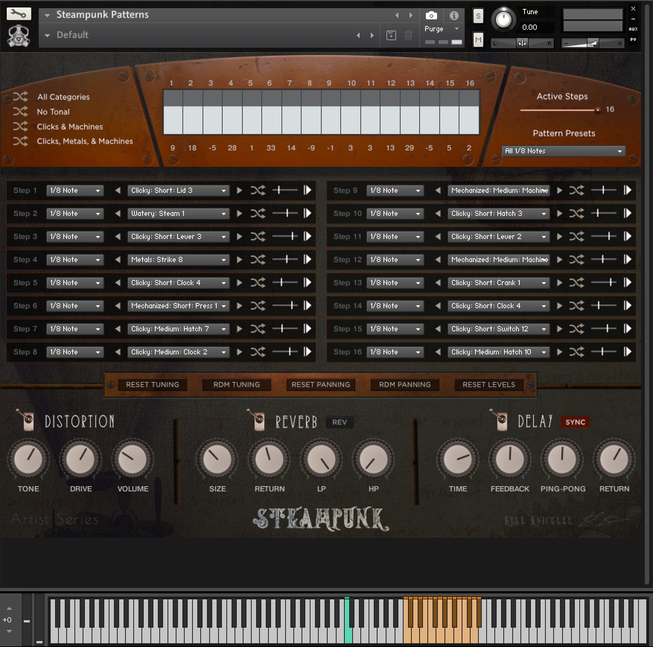
Task: Preview the Step 16 sound
Action: pos(628,352)
